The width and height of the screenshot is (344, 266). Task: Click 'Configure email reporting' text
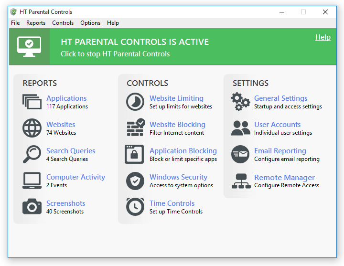287,159
